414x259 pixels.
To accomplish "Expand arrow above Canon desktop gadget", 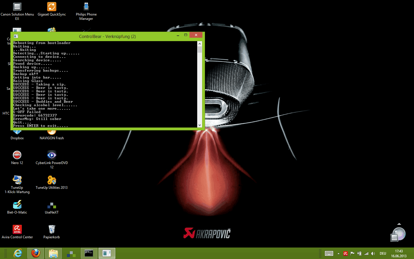I will click(x=399, y=224).
